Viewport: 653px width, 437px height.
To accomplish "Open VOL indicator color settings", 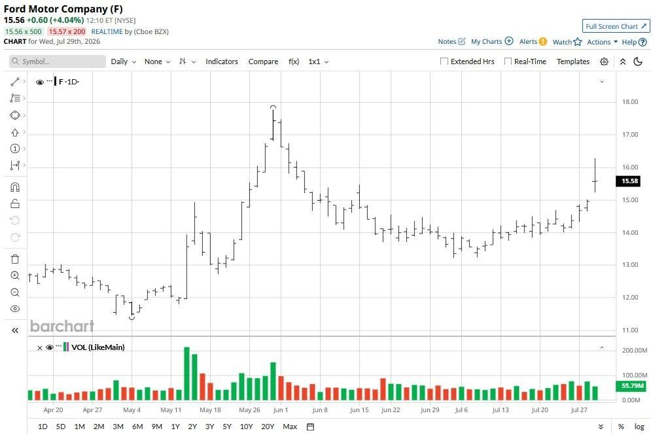I will click(x=66, y=347).
